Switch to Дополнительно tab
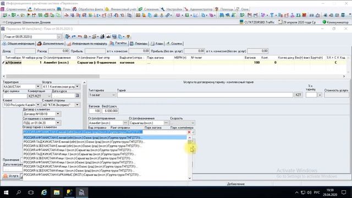This screenshot has width=352, height=198. click(51, 43)
